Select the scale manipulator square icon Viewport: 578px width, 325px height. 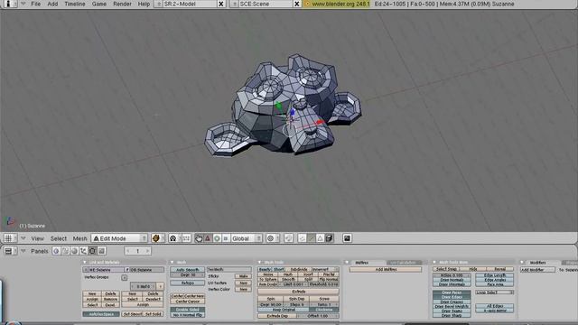(226, 238)
